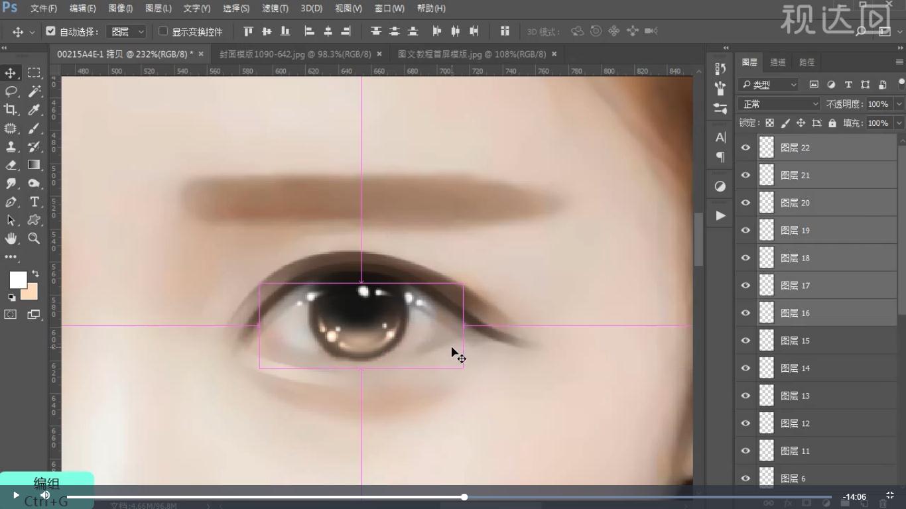
Task: Select the Eraser tool
Action: (11, 165)
